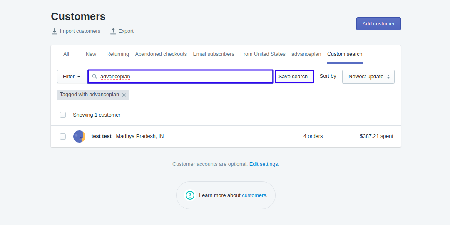
Task: Switch to the All tab
Action: pos(66,54)
